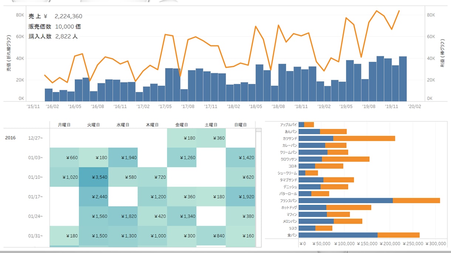Select the マフィン product label
Viewport: 451px width, 253px height.
tap(292, 214)
